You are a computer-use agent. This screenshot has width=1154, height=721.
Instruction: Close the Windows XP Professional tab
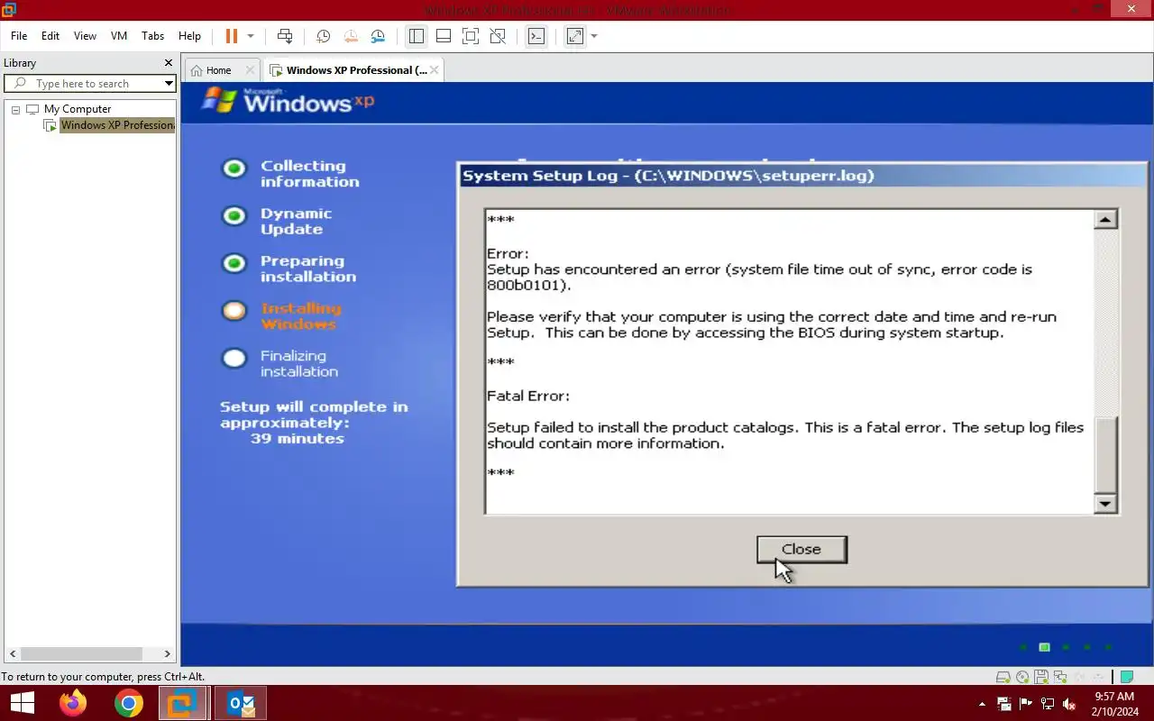[x=434, y=69]
